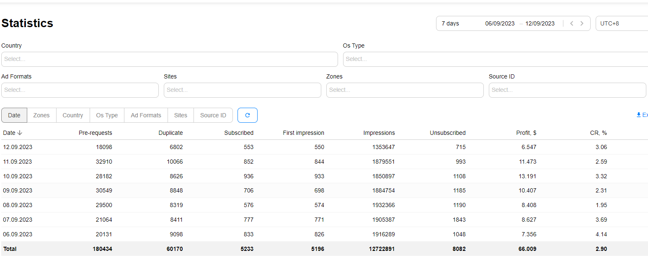Image resolution: width=648 pixels, height=263 pixels.
Task: Go to next date range arrow
Action: click(x=582, y=23)
